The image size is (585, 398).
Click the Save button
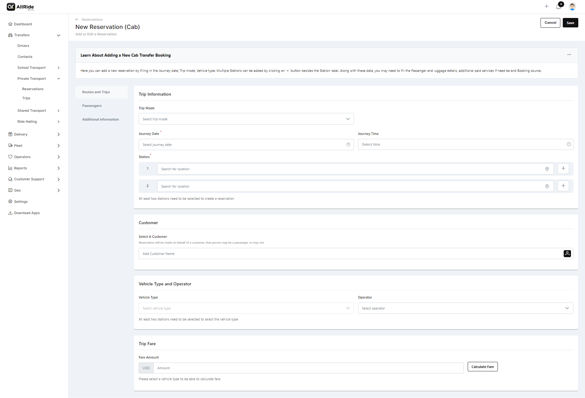tap(570, 23)
